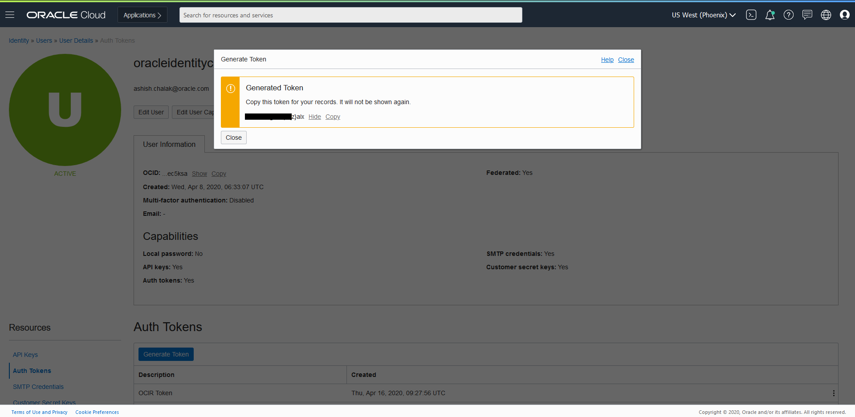The width and height of the screenshot is (855, 417).
Task: Click the Thu, Apr 16, 2020 created date
Action: tap(398, 393)
